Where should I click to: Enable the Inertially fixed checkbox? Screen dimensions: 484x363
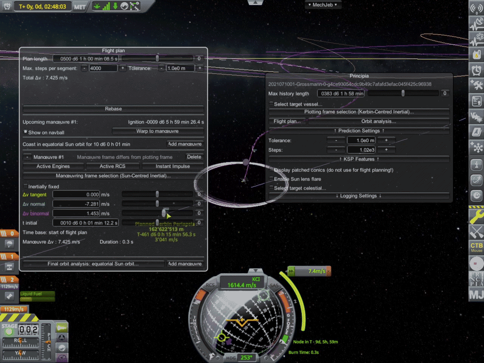pyautogui.click(x=25, y=186)
